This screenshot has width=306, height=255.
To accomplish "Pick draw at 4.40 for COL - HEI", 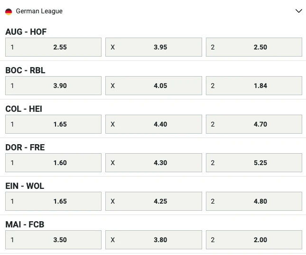I will tap(154, 124).
